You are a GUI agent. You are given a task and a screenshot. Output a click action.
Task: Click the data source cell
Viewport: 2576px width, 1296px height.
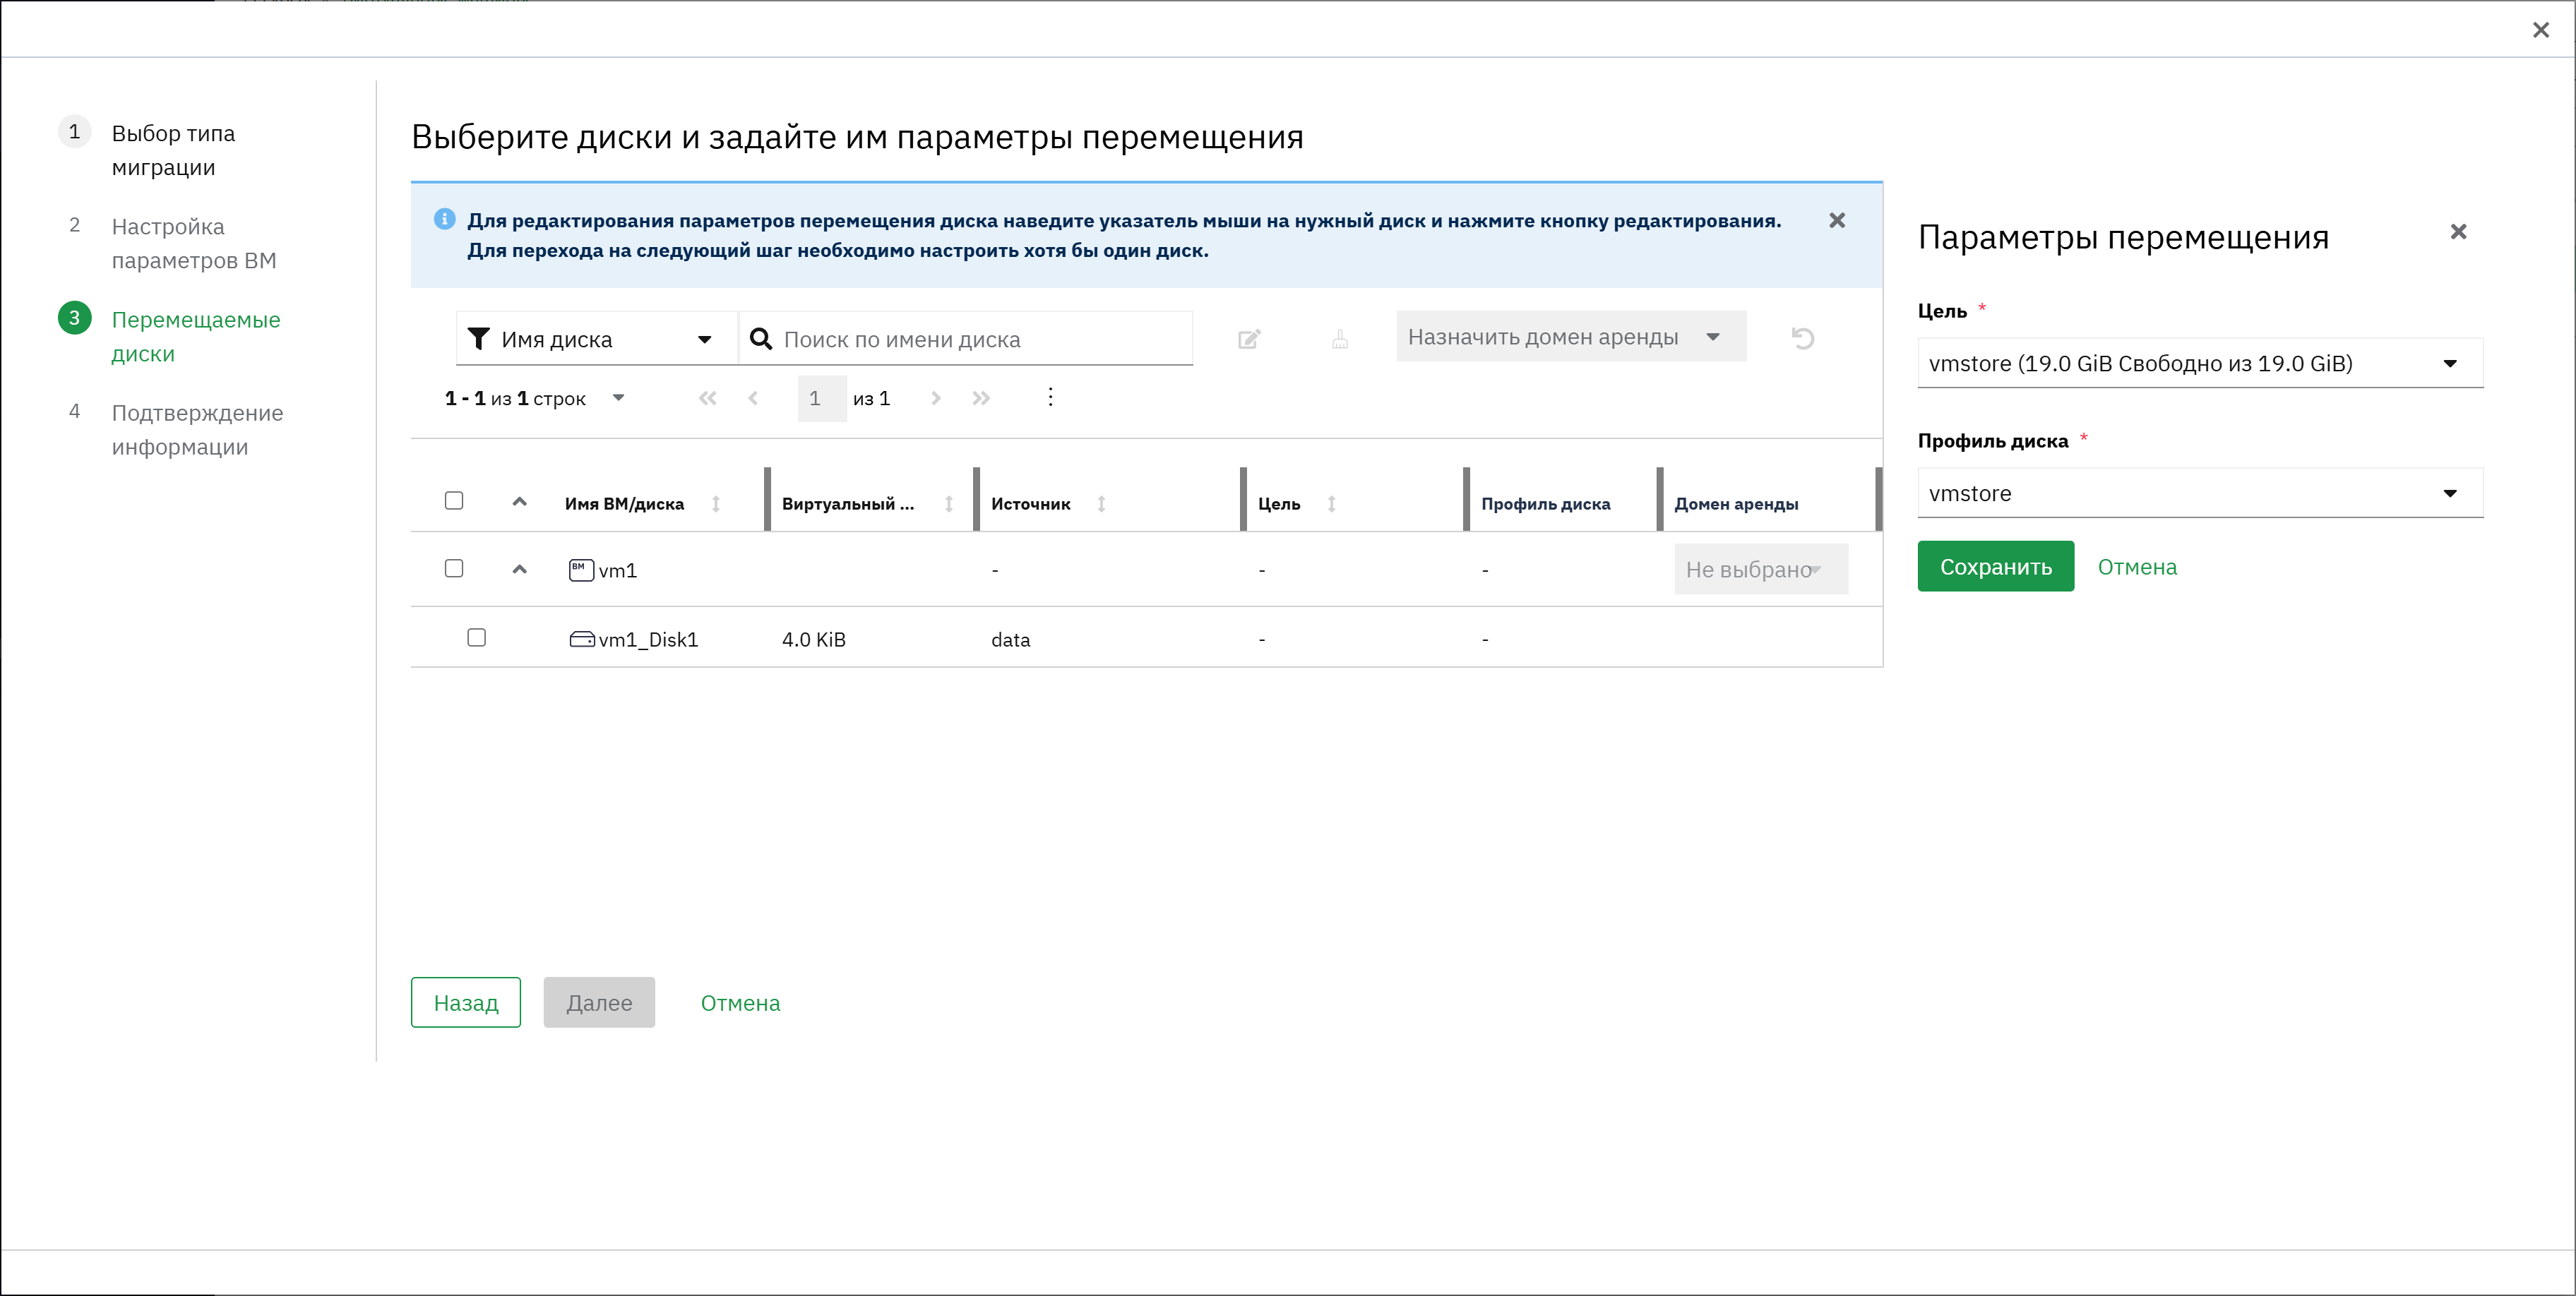point(1010,640)
